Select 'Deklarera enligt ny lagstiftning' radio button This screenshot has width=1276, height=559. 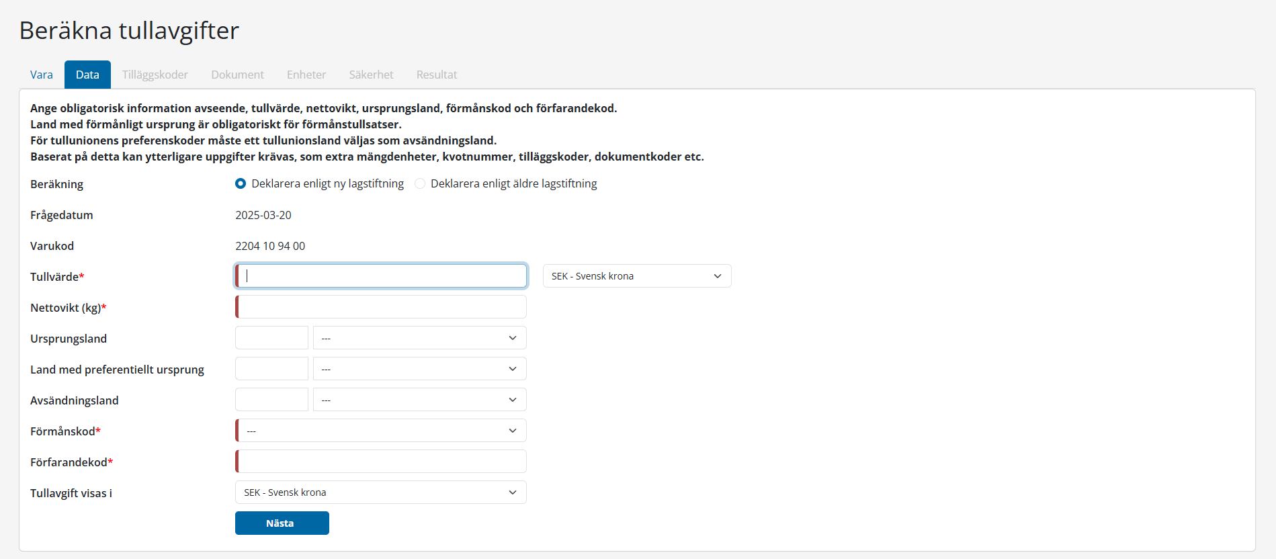click(x=241, y=183)
